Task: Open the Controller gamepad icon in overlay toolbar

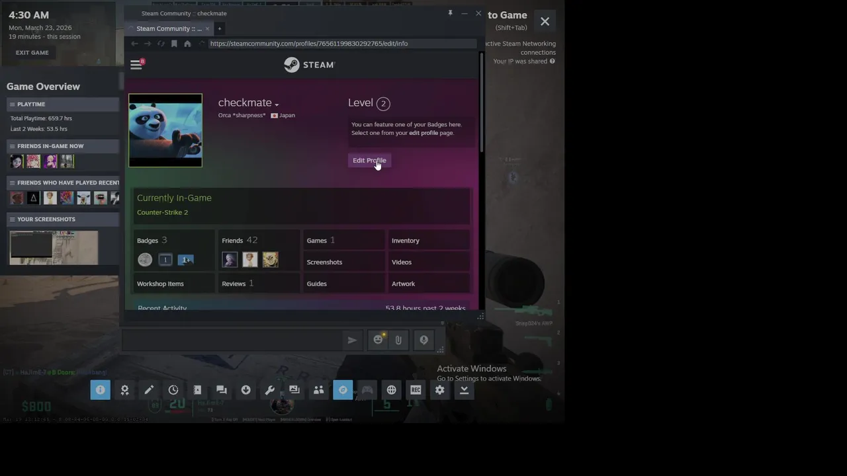Action: 367,390
